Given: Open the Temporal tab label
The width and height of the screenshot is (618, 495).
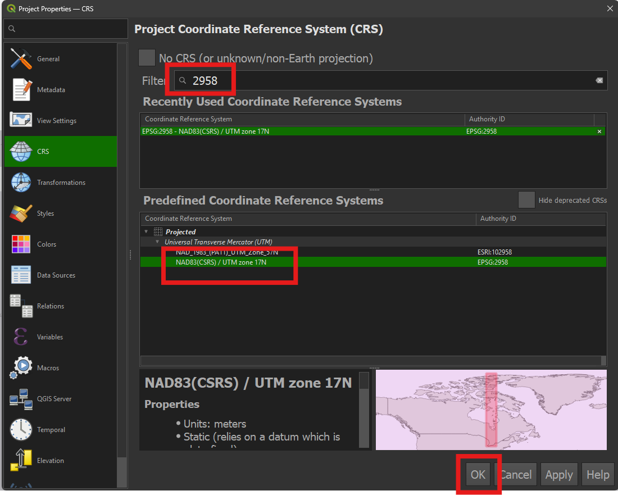Looking at the screenshot, I should (51, 430).
